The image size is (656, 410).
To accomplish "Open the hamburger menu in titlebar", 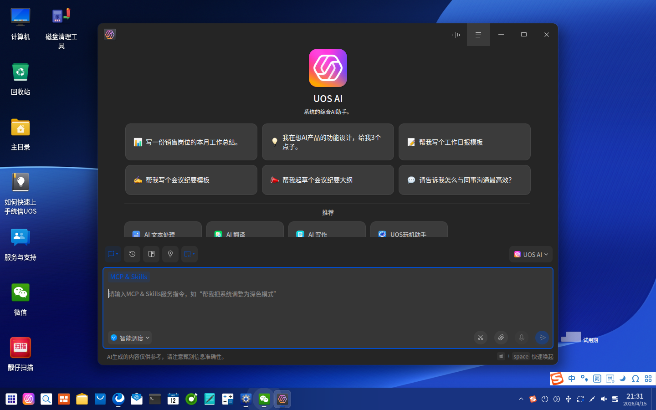I will point(478,35).
